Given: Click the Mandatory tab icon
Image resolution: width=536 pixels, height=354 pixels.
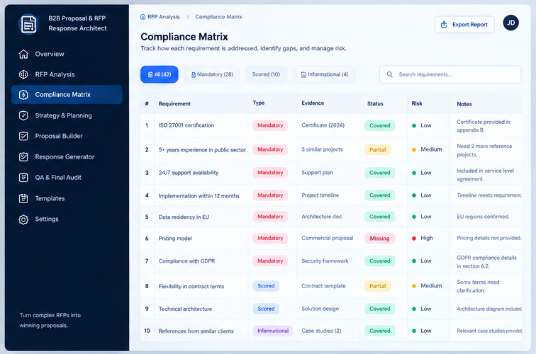Looking at the screenshot, I should tap(194, 74).
